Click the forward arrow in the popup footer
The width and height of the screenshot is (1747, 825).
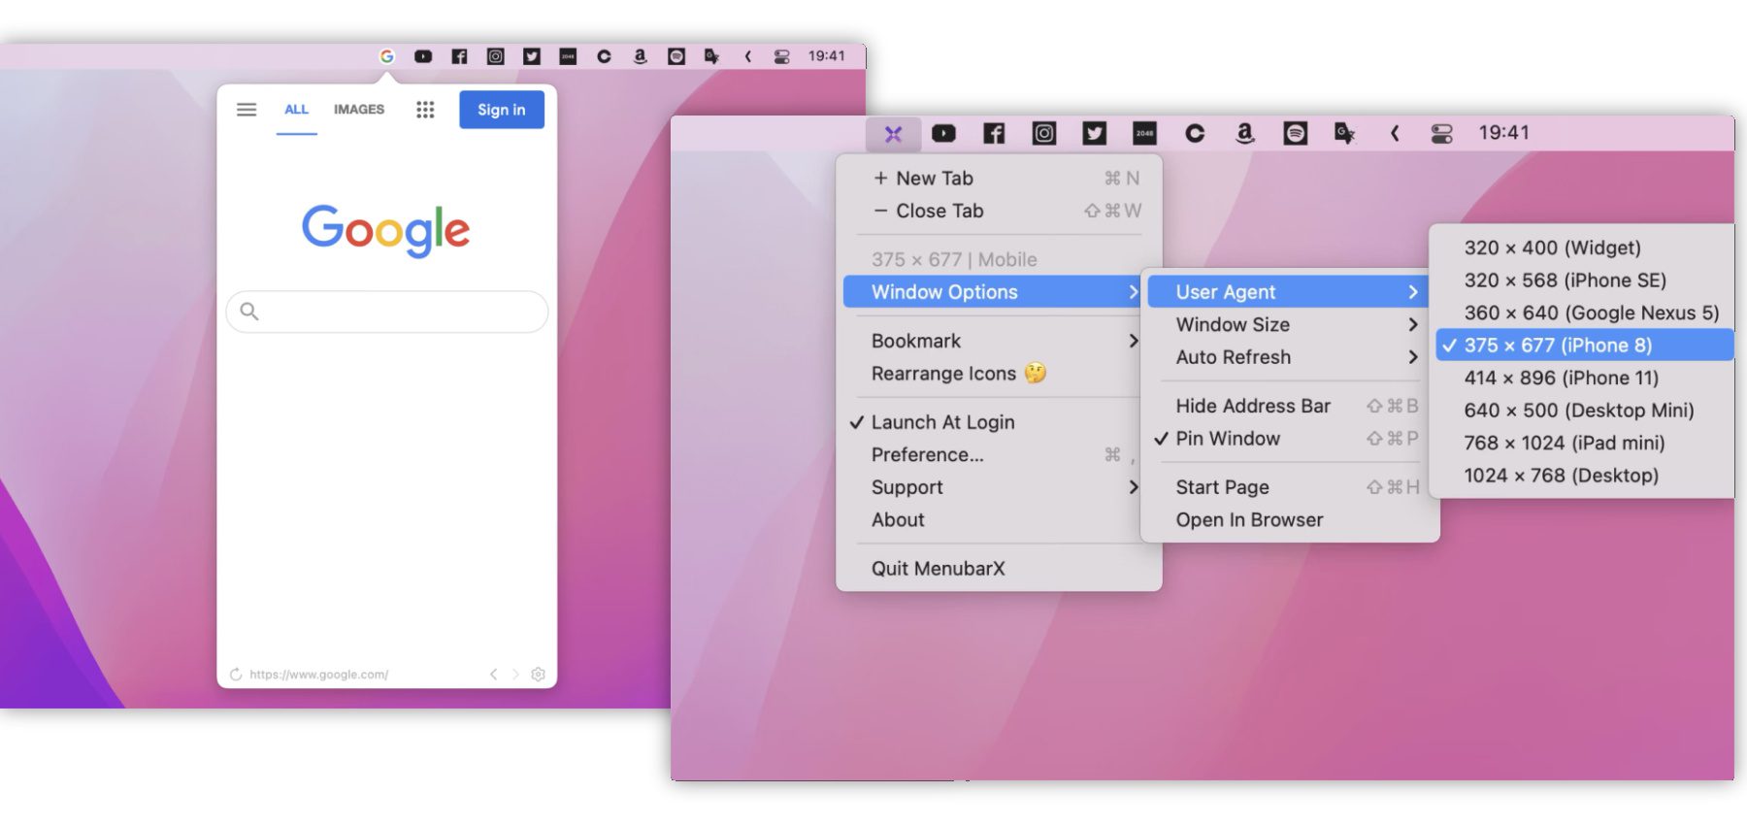pos(515,675)
